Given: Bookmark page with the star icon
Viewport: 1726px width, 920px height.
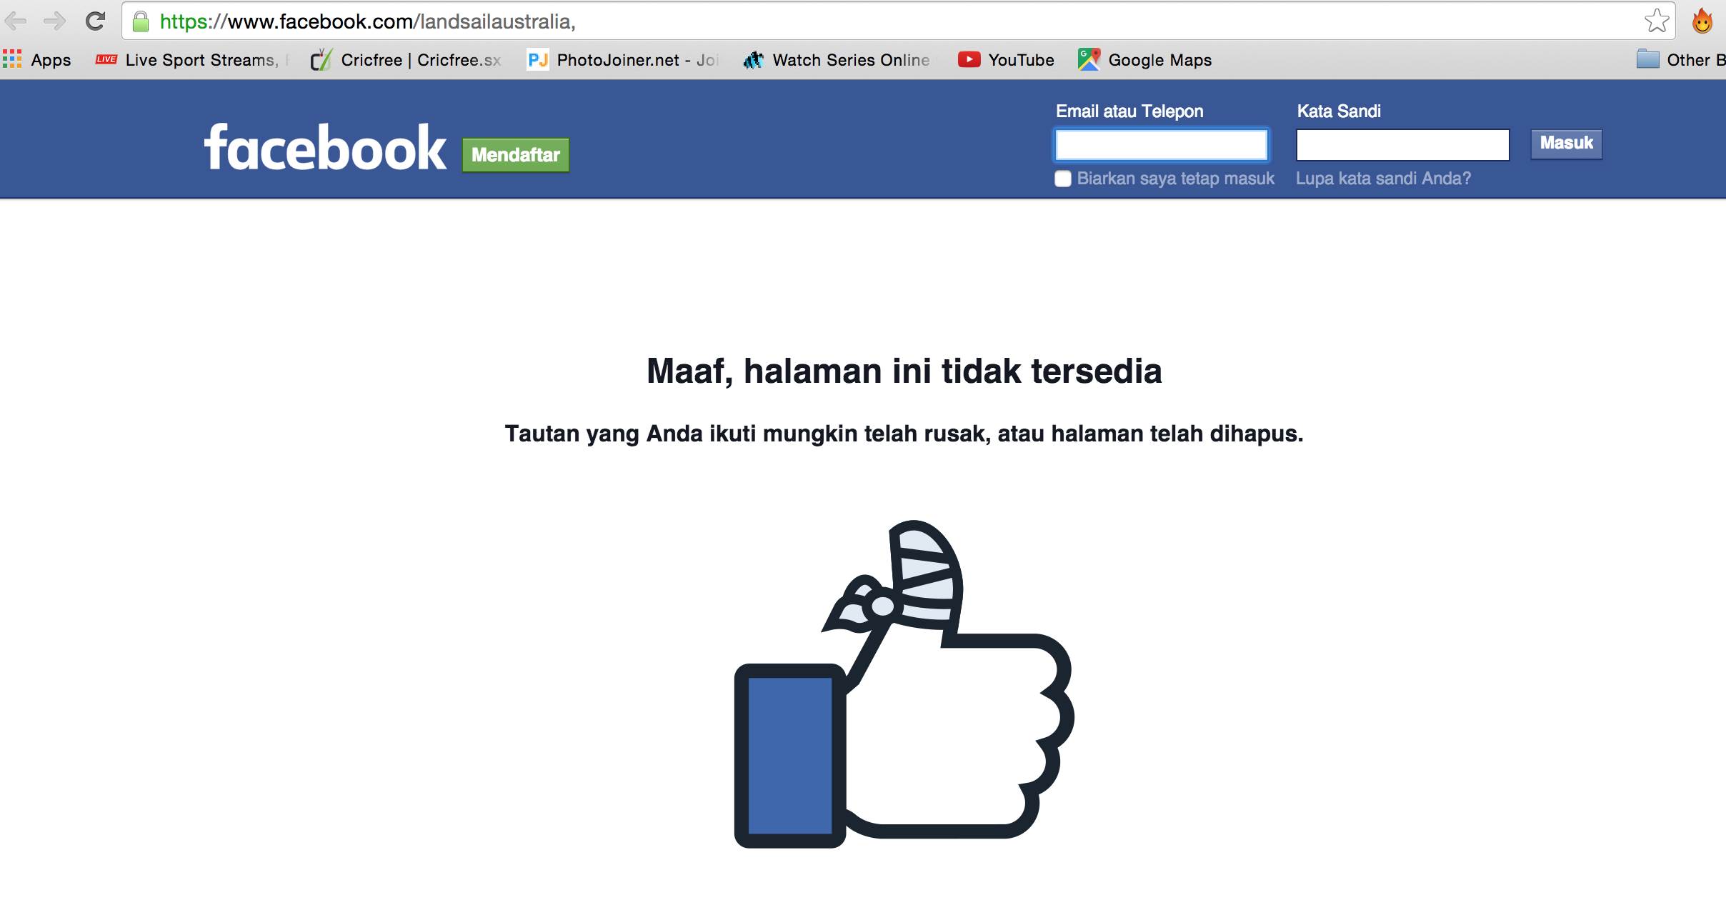Looking at the screenshot, I should pyautogui.click(x=1656, y=21).
